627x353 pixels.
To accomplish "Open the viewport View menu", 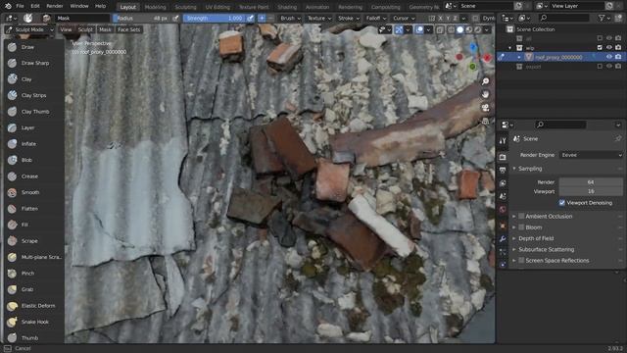I will pyautogui.click(x=66, y=29).
